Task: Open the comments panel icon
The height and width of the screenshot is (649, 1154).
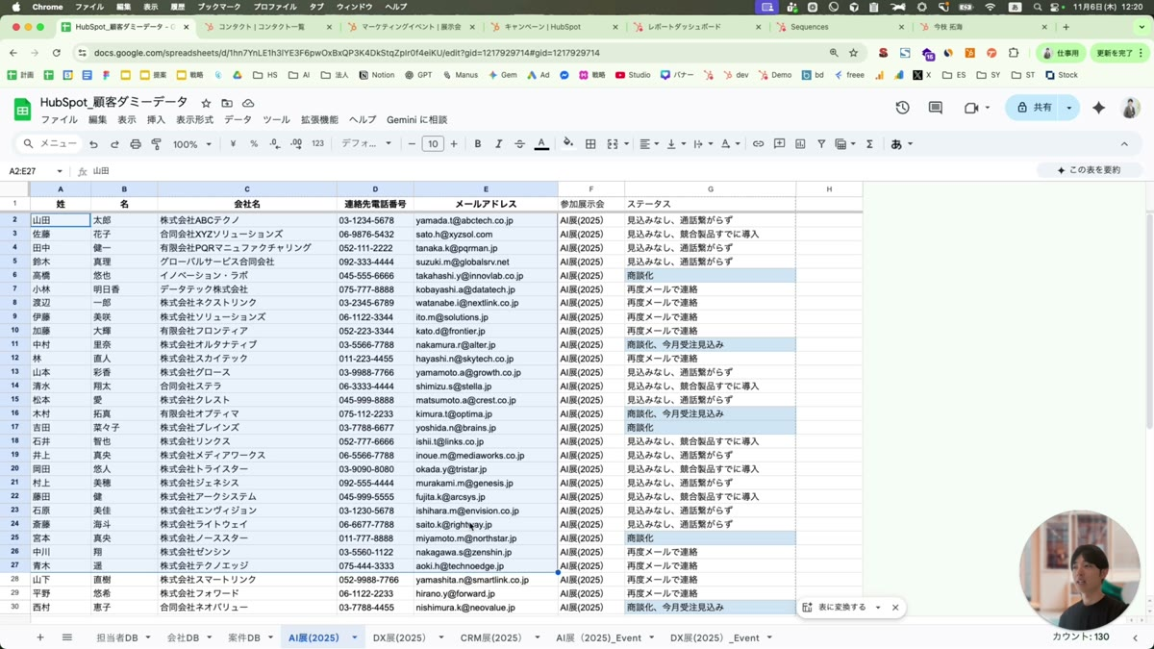Action: tap(935, 108)
